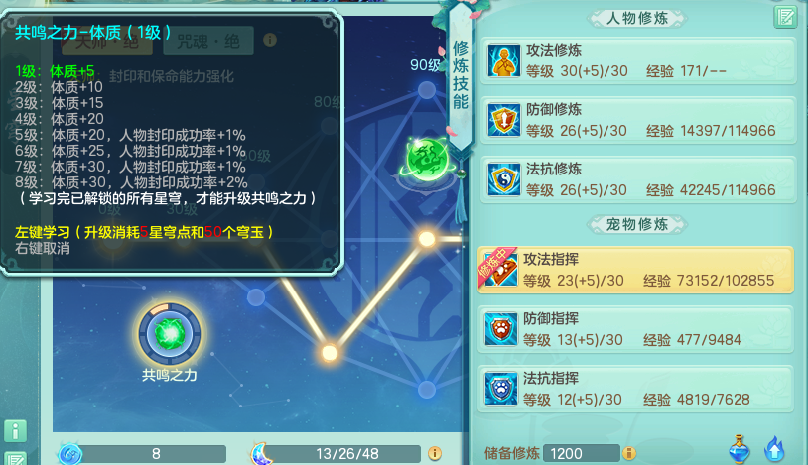Click the blue potion bottle icon
808x465 pixels.
click(739, 449)
